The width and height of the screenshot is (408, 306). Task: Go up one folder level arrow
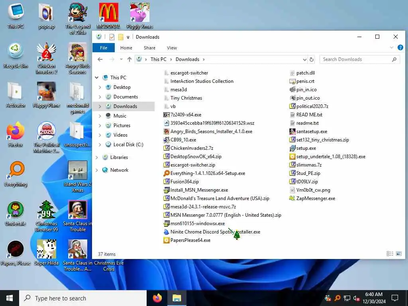click(x=129, y=59)
